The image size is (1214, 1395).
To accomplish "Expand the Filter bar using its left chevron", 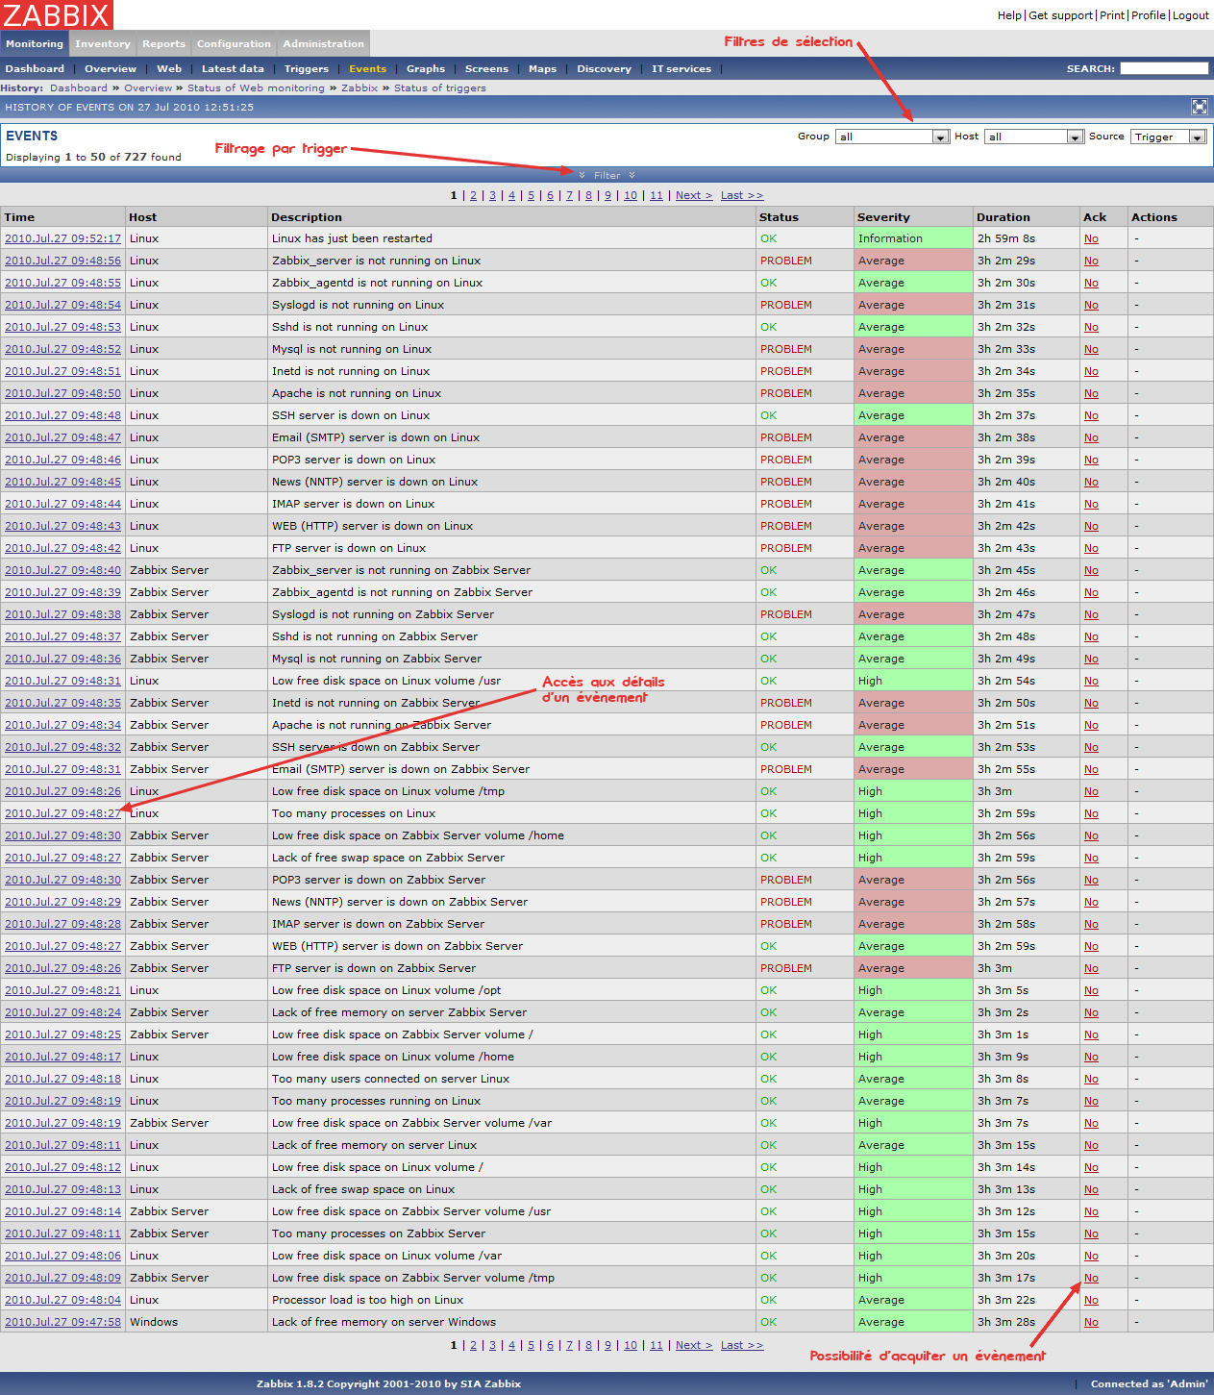I will 582,175.
